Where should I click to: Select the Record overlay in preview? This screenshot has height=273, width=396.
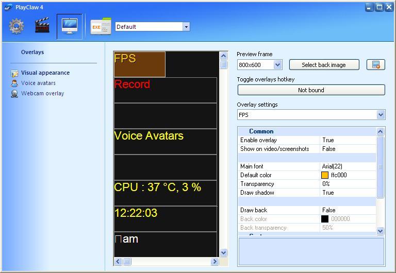[x=166, y=90]
